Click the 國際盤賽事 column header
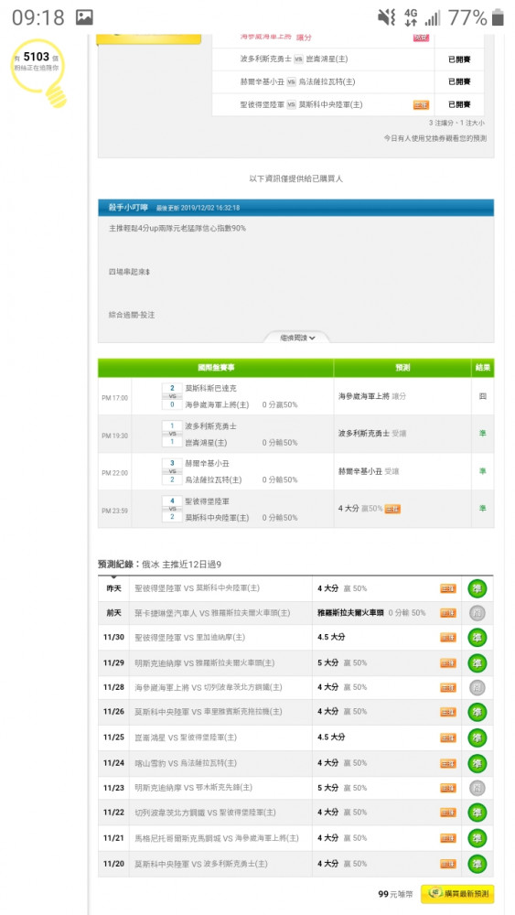Image resolution: width=515 pixels, height=915 pixels. tap(216, 368)
